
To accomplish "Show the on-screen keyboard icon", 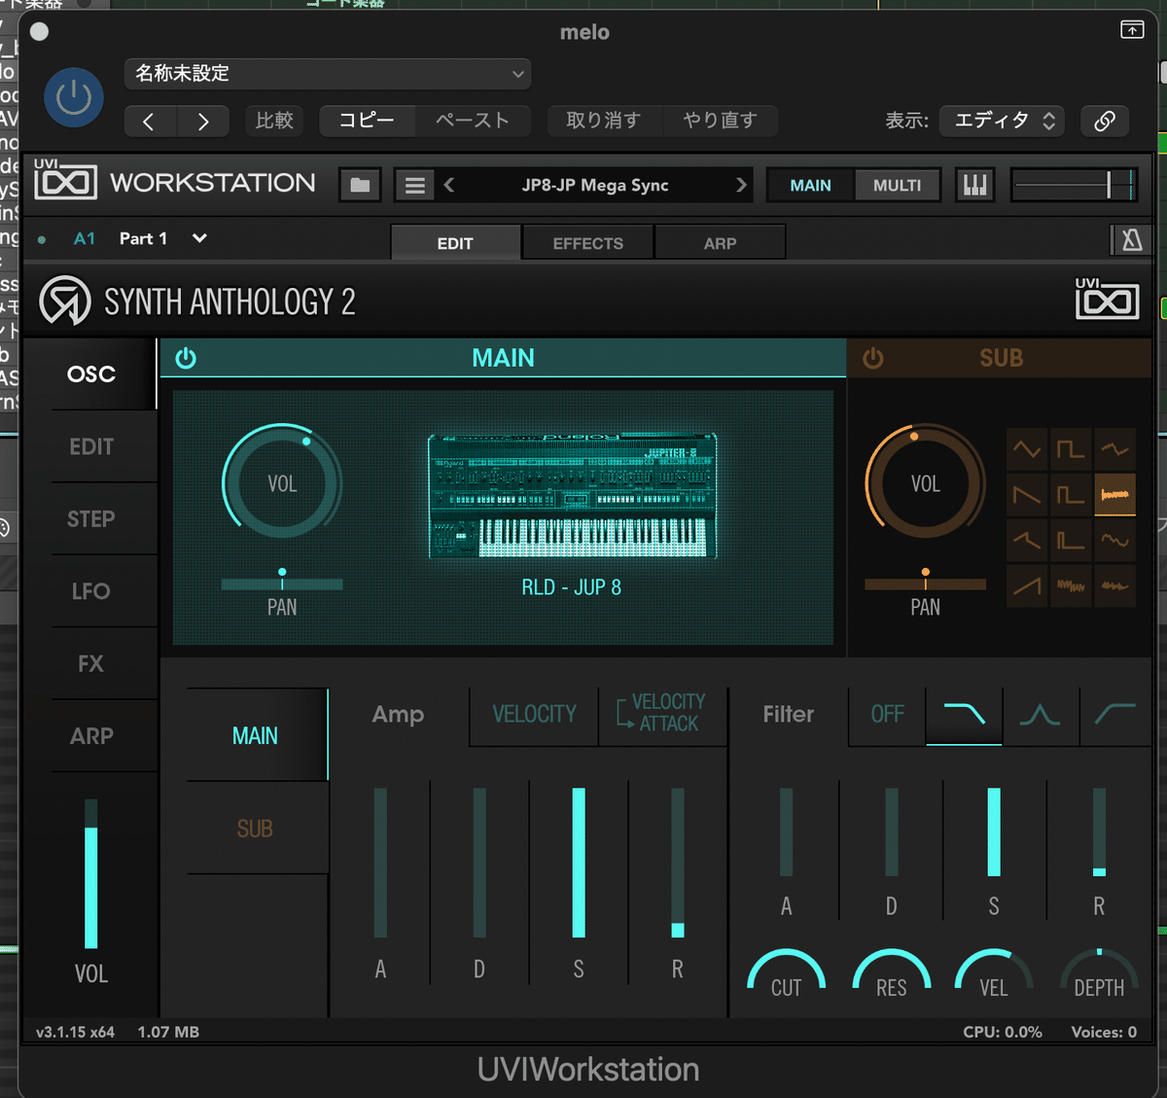I will 974,185.
